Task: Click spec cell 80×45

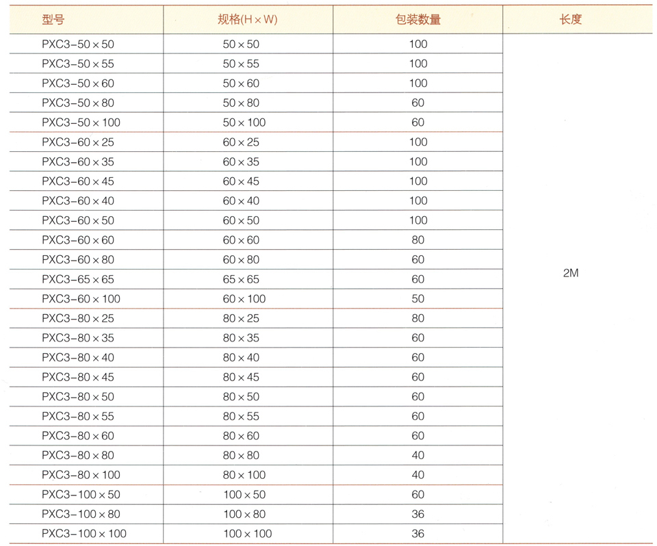Action: coord(241,377)
